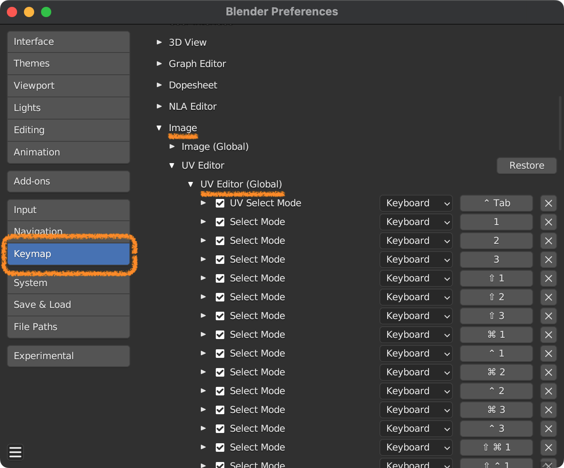
Task: Remove the keymap entry bound to ⌘ 3
Action: 549,410
